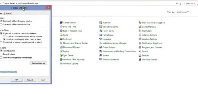Refresh the Control Panel view
Screen dimensions: 198x111
coord(180,4)
